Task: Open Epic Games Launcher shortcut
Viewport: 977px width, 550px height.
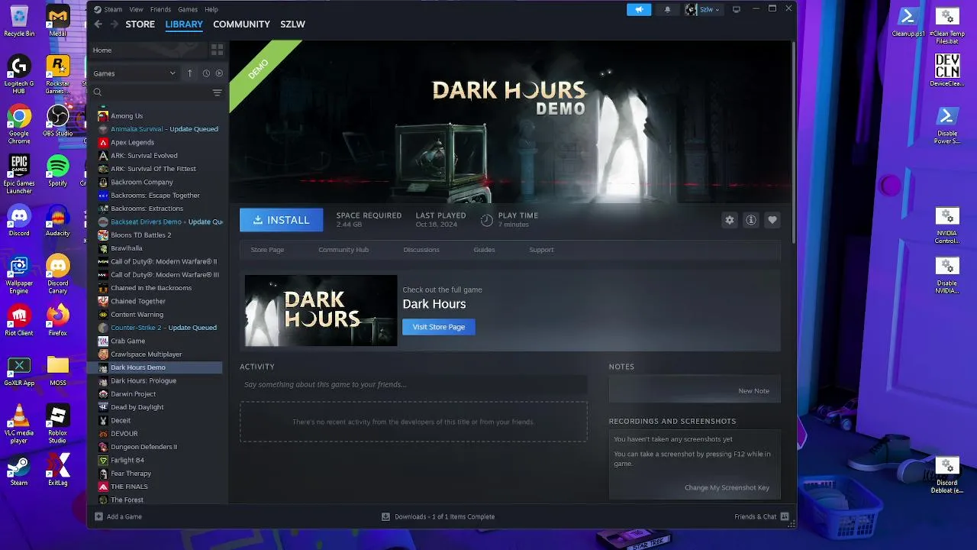Action: click(19, 175)
